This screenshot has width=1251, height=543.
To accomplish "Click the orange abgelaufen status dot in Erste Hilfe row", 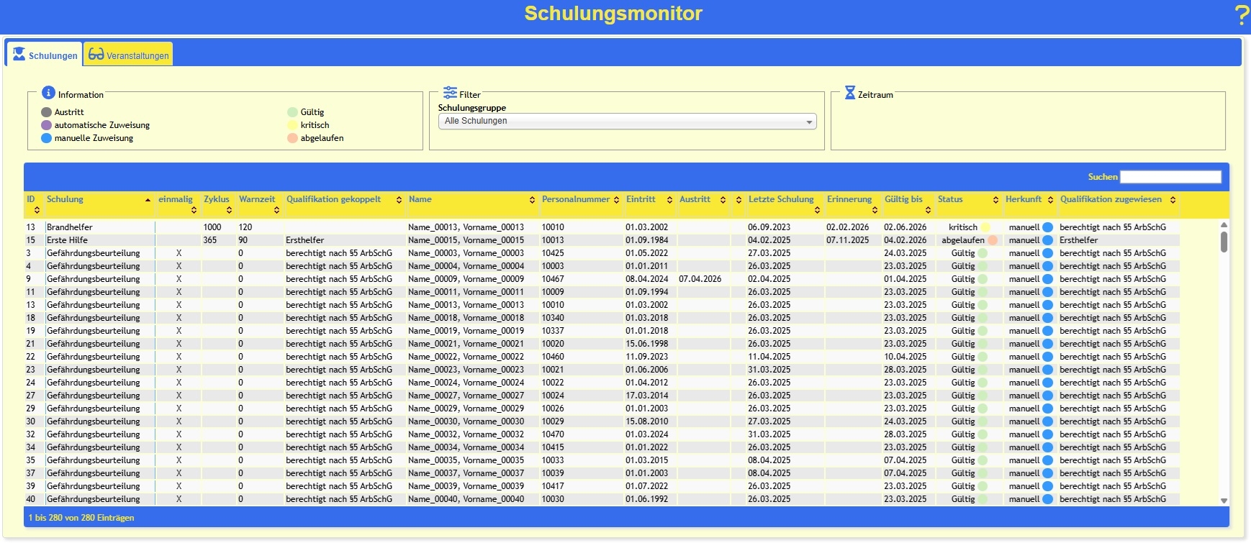I will click(x=993, y=240).
